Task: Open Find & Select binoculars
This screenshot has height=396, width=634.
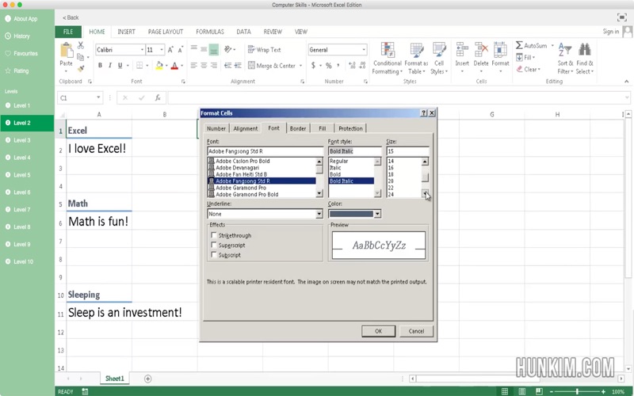Action: click(x=585, y=58)
